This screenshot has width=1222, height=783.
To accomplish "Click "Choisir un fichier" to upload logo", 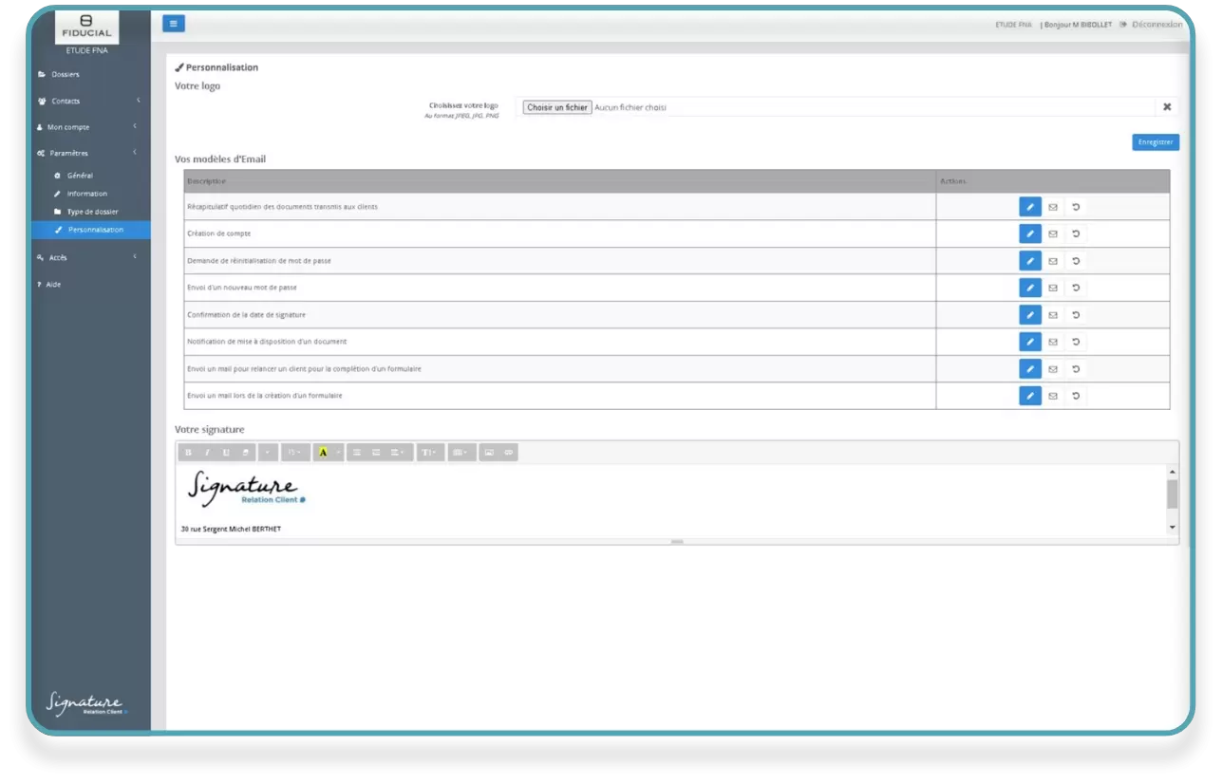I will [557, 107].
